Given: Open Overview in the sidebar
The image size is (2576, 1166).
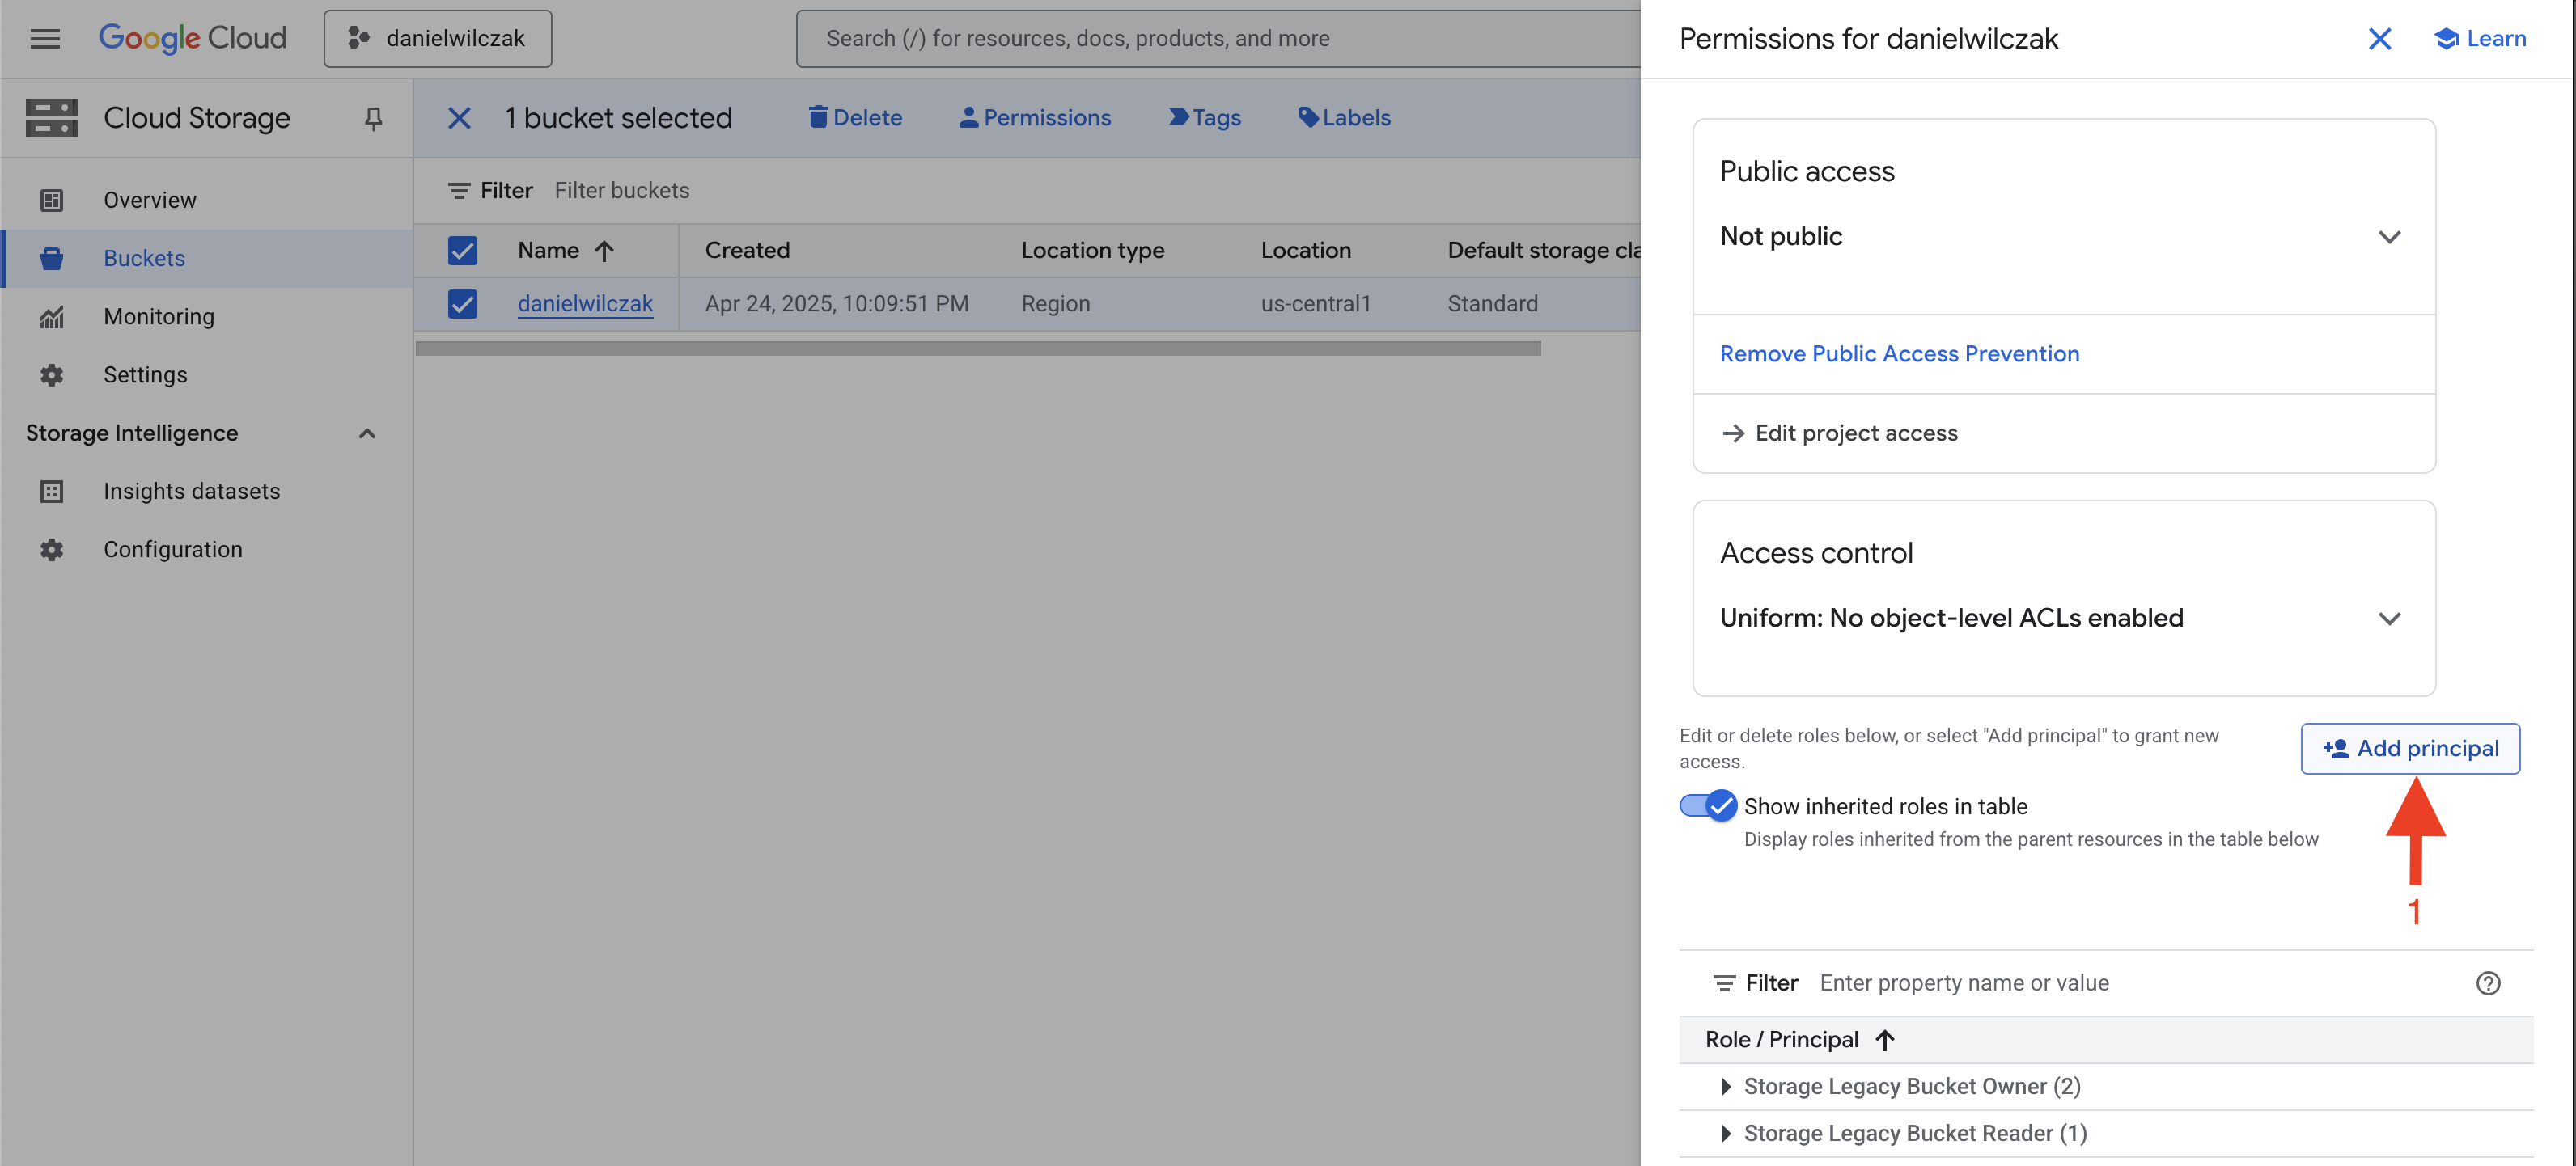Looking at the screenshot, I should [207, 200].
